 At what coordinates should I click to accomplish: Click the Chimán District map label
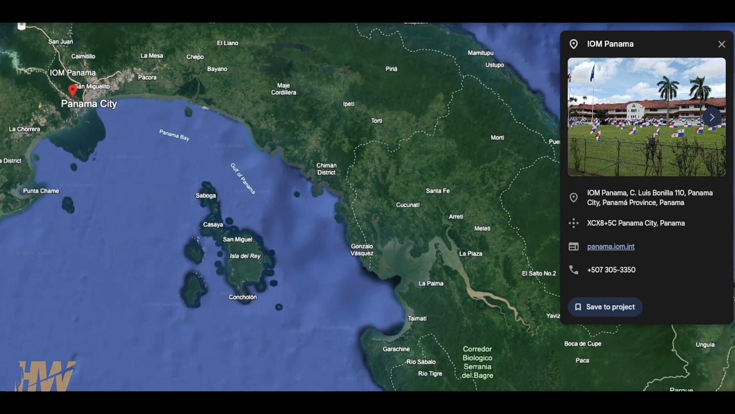[326, 169]
